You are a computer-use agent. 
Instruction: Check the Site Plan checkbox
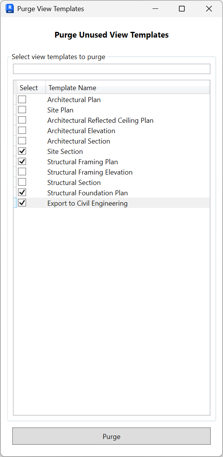22,109
